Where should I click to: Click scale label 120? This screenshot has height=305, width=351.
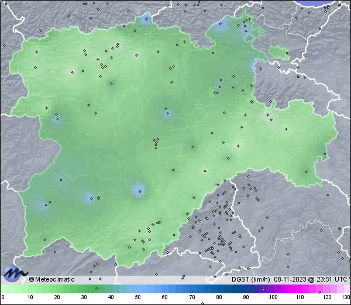pyautogui.click(x=327, y=297)
